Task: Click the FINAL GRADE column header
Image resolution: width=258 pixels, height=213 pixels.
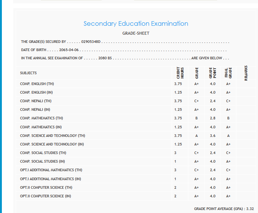Action: click(228, 73)
